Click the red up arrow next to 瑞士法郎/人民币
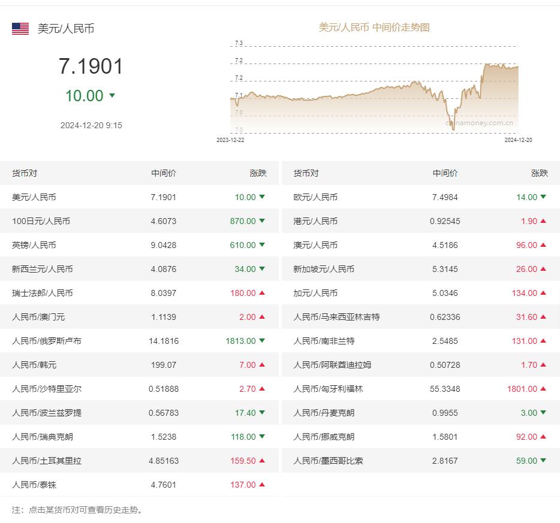This screenshot has height=523, width=560. (261, 293)
